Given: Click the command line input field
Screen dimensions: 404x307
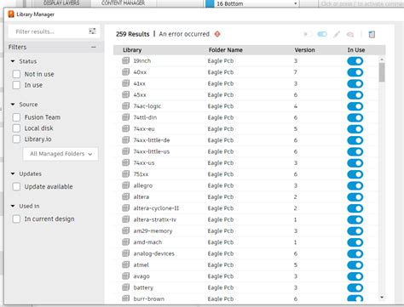Looking at the screenshot, I should pos(361,3).
